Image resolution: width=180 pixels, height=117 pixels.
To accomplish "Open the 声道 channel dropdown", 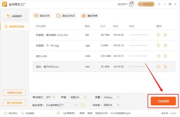I will tap(78, 97).
